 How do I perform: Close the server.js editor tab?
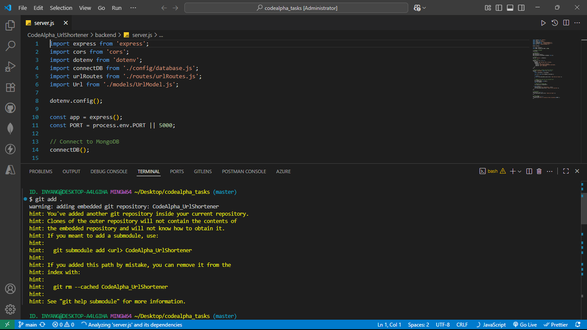(66, 23)
